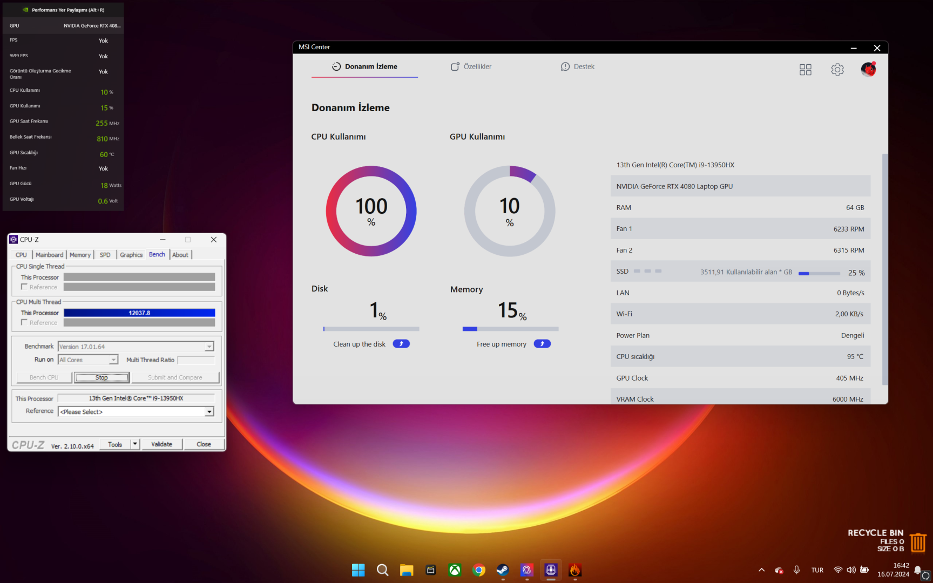Open the flame icon app on taskbar
933x583 pixels.
click(x=575, y=570)
